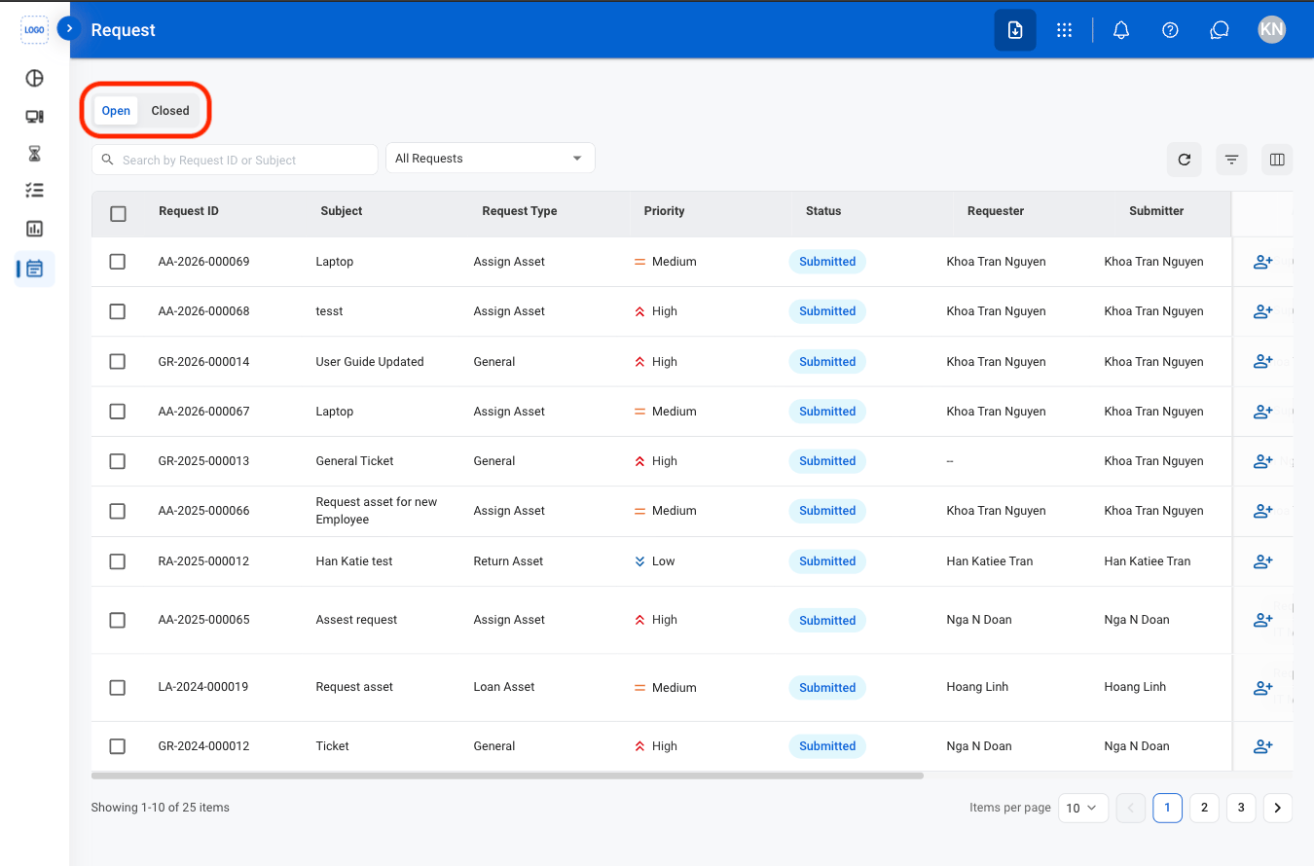Open the chat messages icon
Image resolution: width=1314 pixels, height=866 pixels.
tap(1220, 30)
